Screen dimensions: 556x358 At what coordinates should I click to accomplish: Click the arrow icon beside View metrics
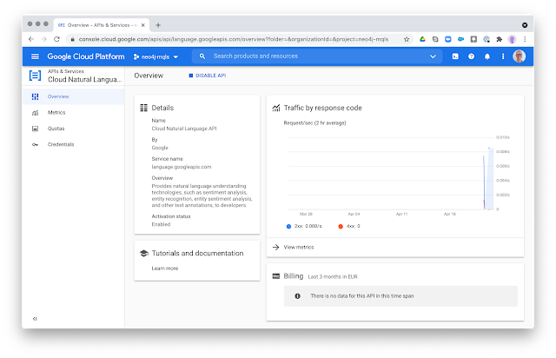276,247
